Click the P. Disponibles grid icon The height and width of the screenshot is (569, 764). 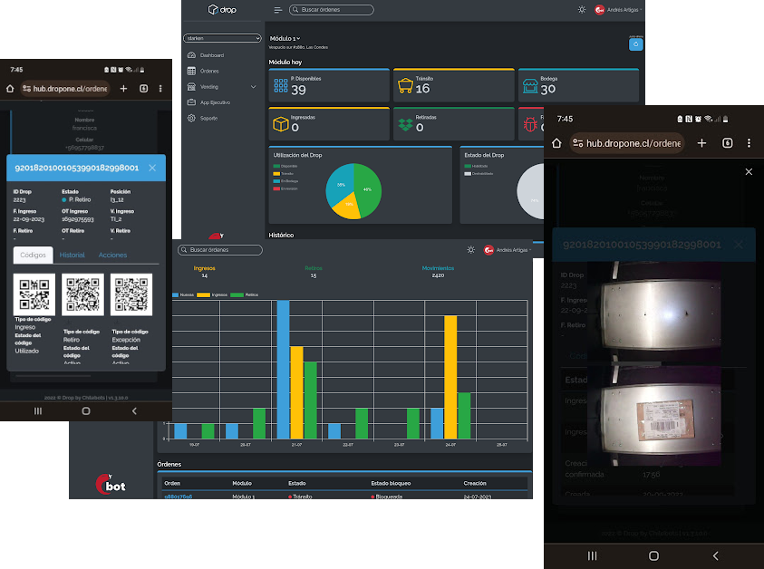point(281,86)
